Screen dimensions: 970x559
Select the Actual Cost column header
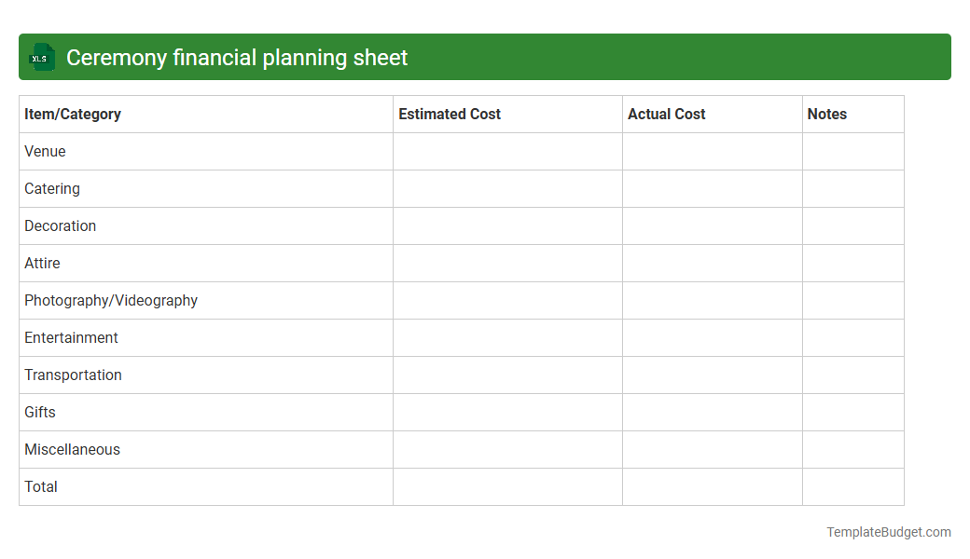[667, 114]
